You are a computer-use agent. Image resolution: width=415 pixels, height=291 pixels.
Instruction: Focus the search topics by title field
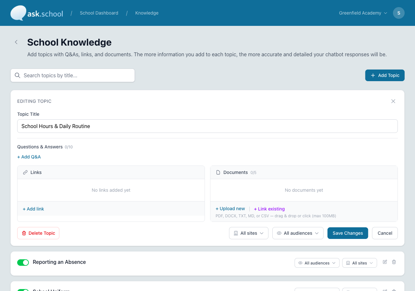[73, 75]
